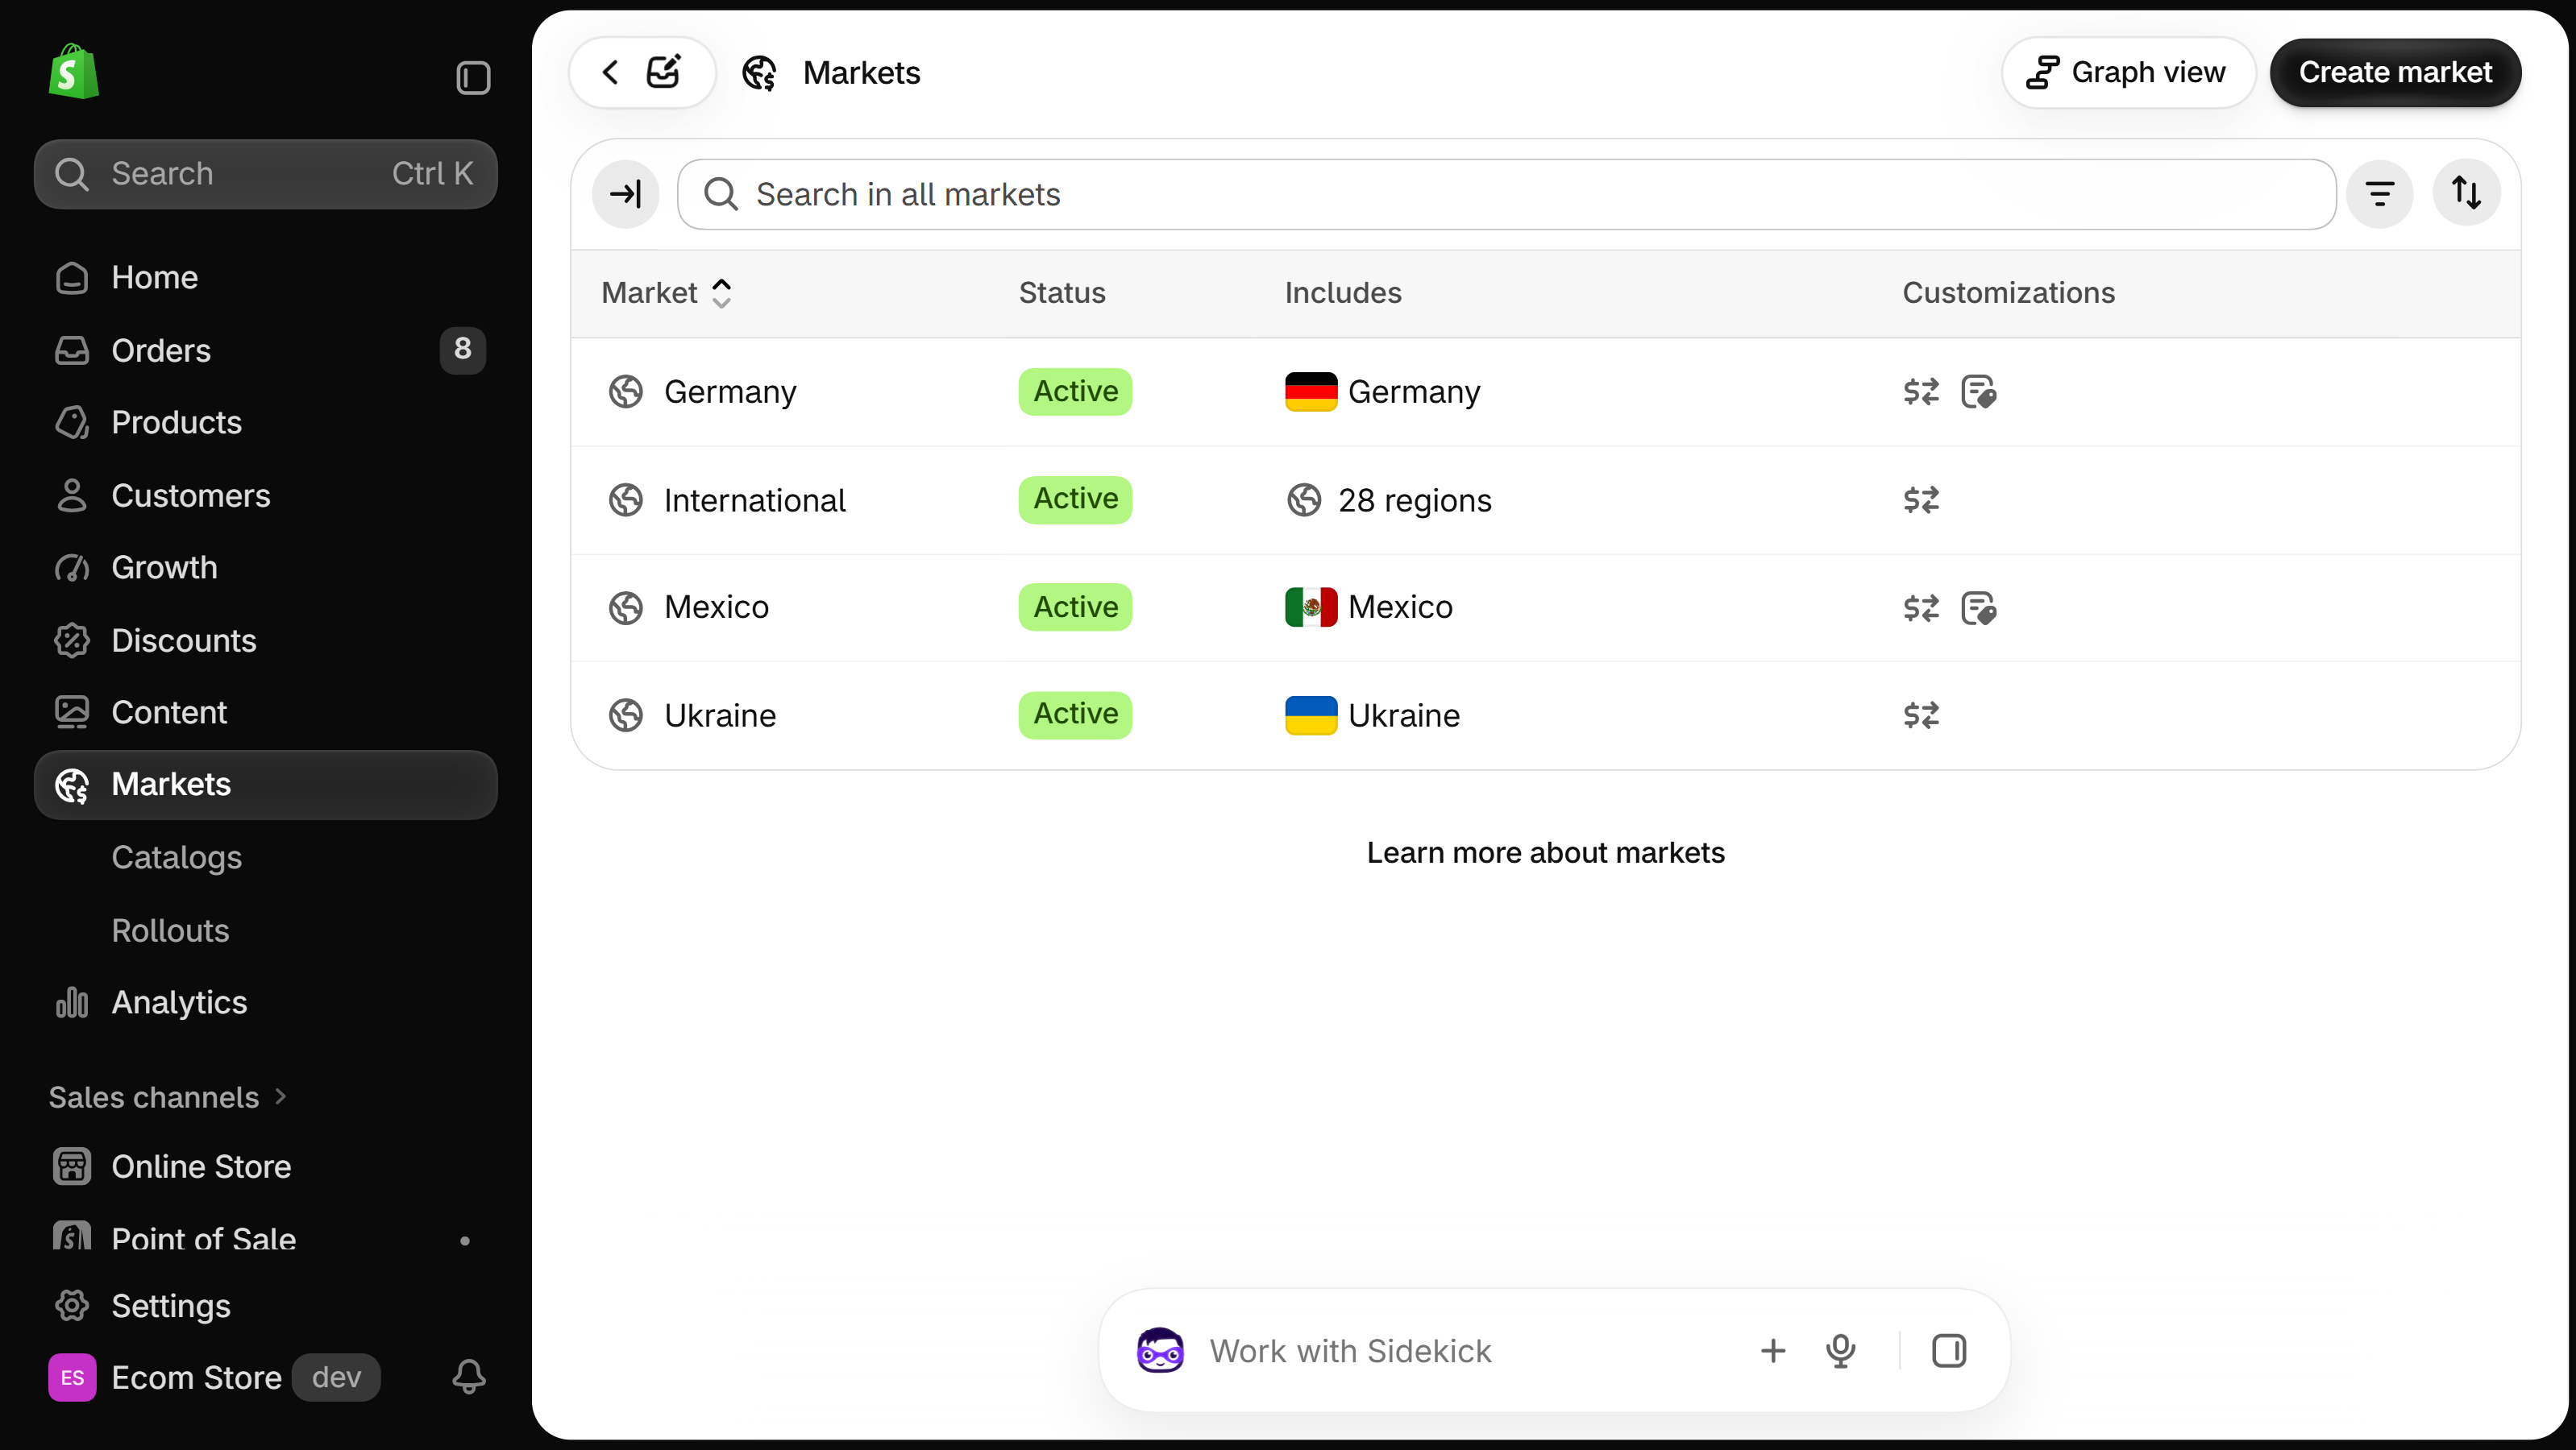This screenshot has width=2576, height=1450.
Task: Open Point of Sale channel
Action: 266,1237
